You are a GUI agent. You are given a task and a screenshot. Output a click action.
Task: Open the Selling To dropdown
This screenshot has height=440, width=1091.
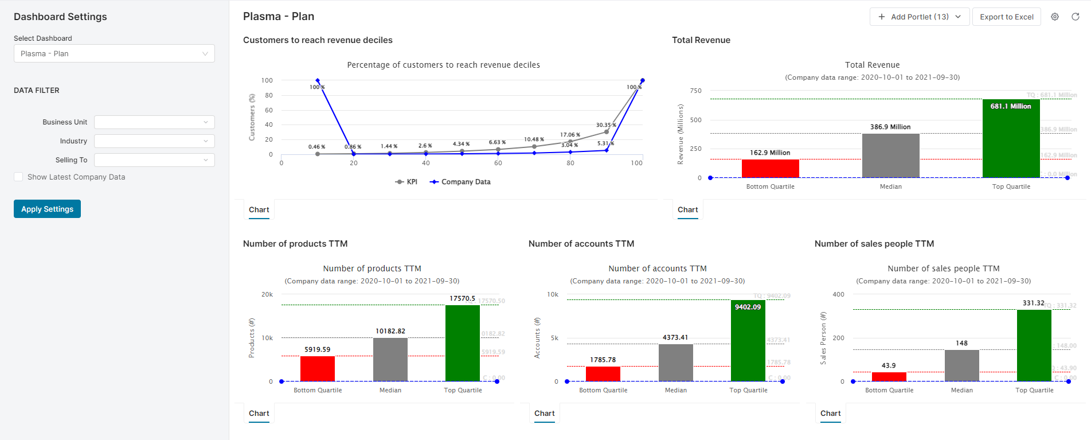154,160
